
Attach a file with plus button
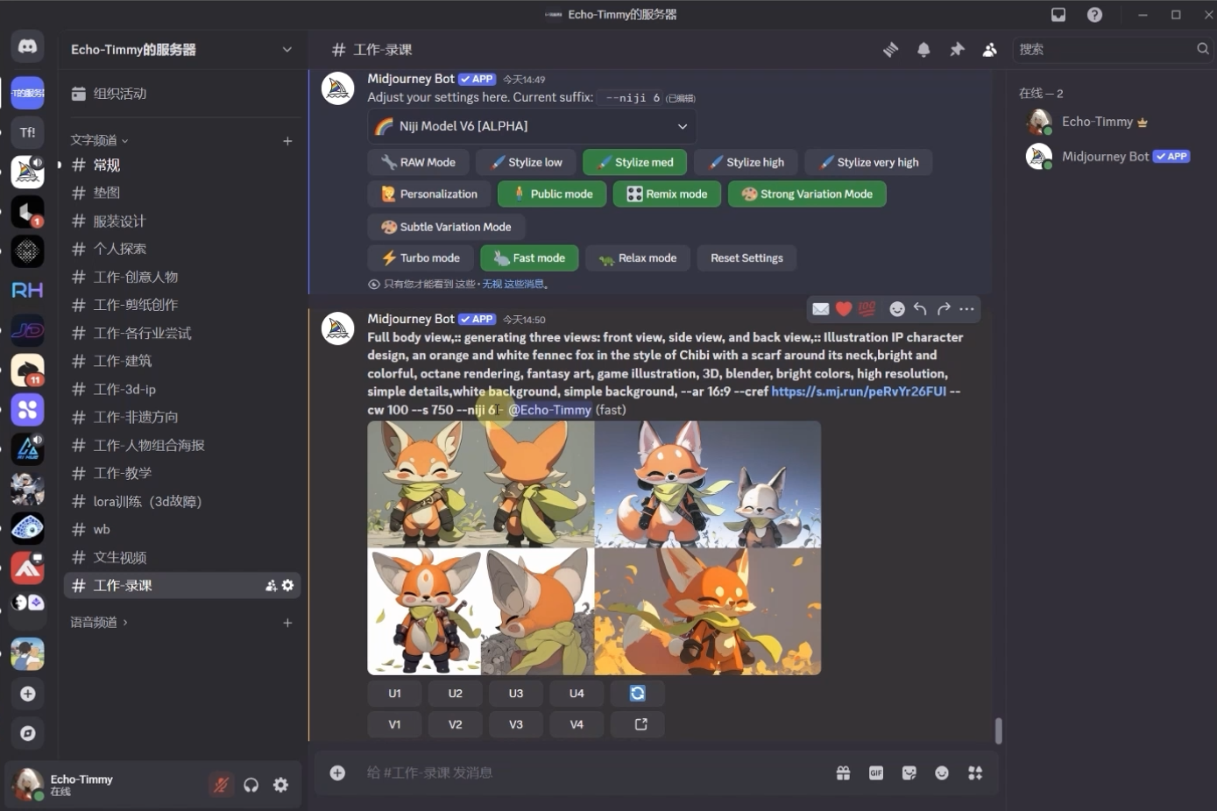[x=337, y=772]
